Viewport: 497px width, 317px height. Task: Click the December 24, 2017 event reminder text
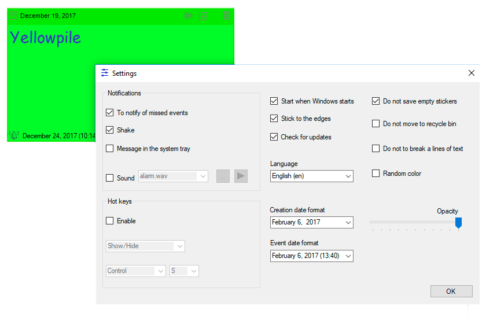click(58, 136)
